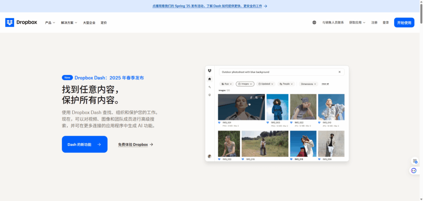Open the 定价 page

(104, 23)
